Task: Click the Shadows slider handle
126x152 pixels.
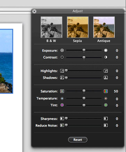Action: click(x=66, y=78)
